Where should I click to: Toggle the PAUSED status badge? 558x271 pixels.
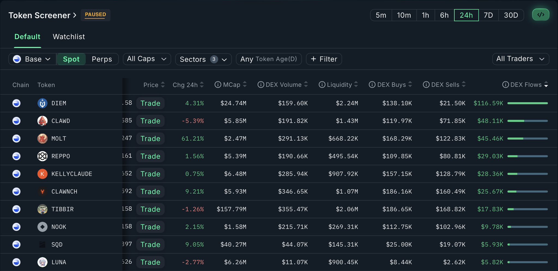[x=95, y=15]
